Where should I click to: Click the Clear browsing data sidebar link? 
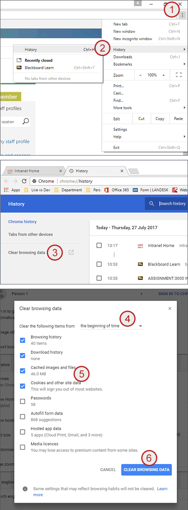[27, 253]
